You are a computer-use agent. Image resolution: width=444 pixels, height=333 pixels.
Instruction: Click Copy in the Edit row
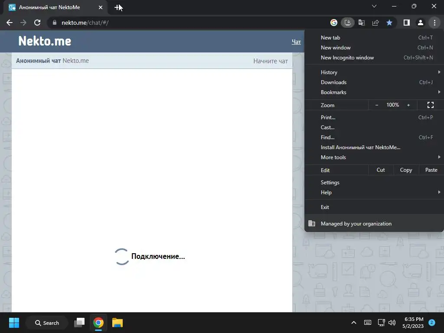[406, 170]
